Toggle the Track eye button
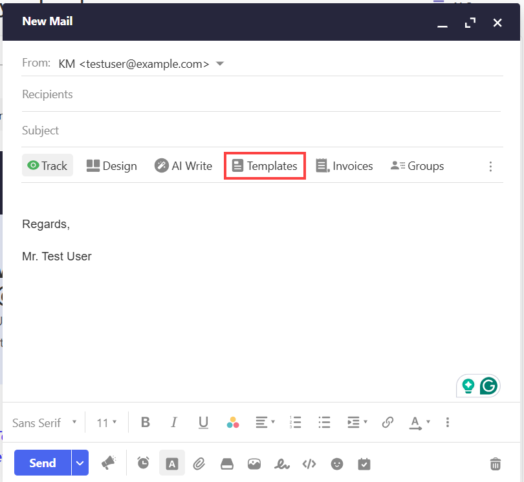This screenshot has height=482, width=524. coord(47,165)
